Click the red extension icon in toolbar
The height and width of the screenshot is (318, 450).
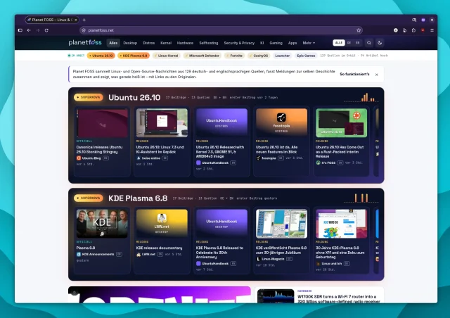423,30
